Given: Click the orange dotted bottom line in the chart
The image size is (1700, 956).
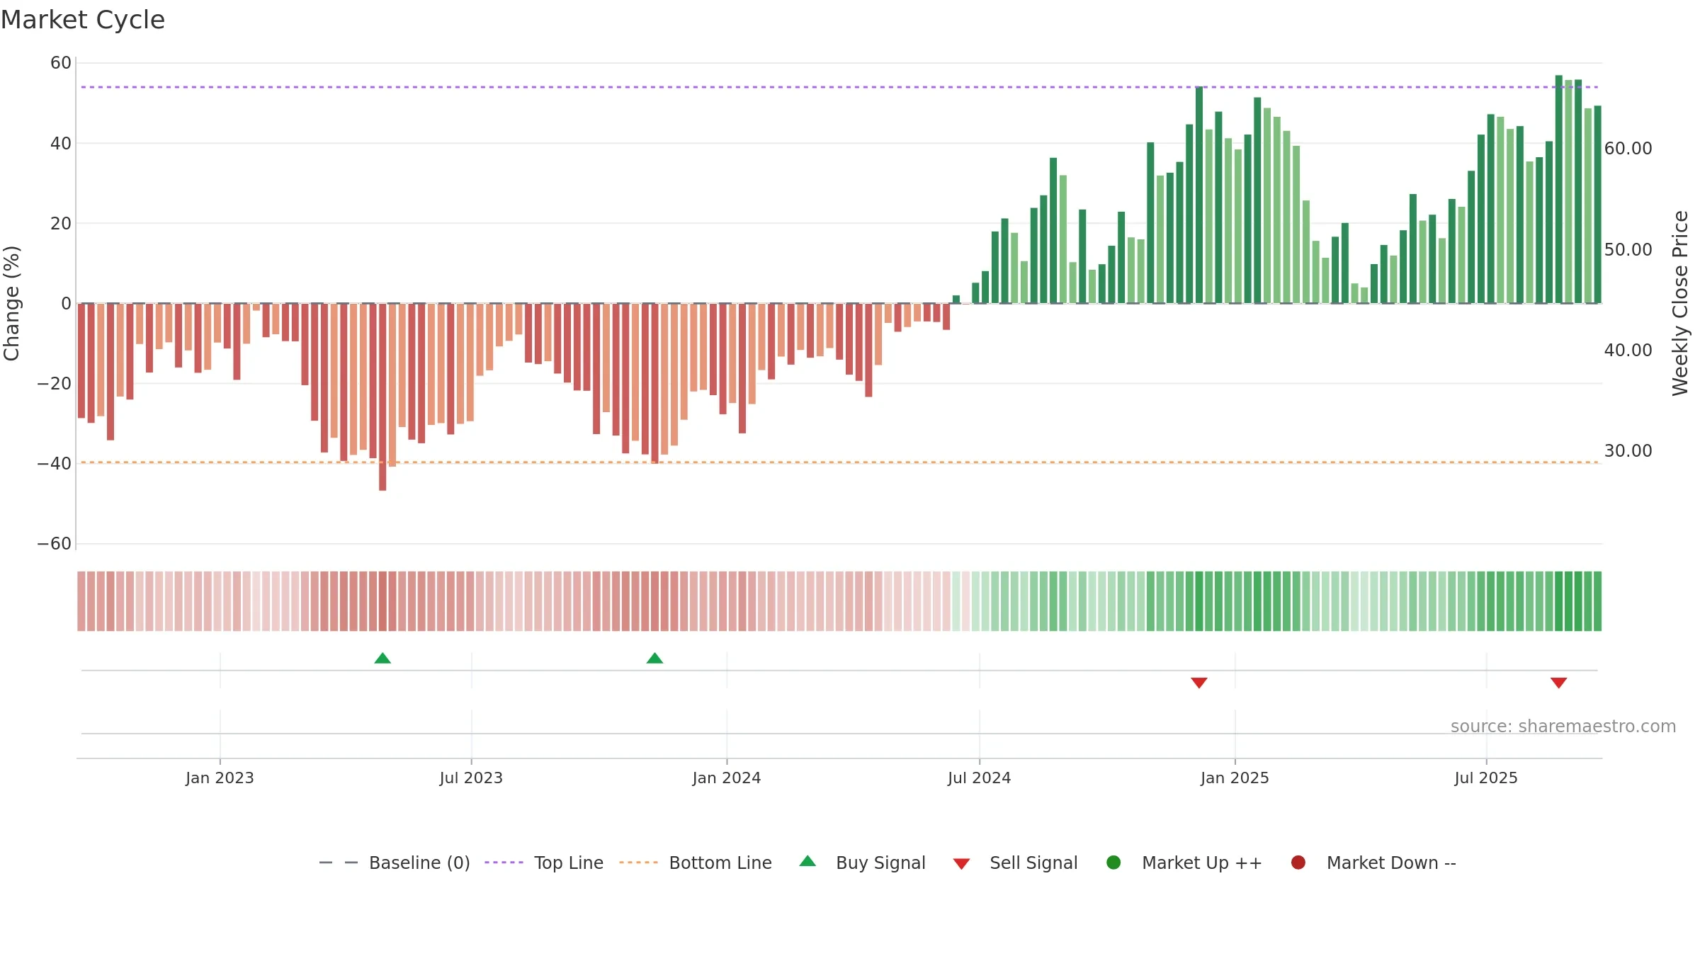Looking at the screenshot, I should tap(839, 462).
